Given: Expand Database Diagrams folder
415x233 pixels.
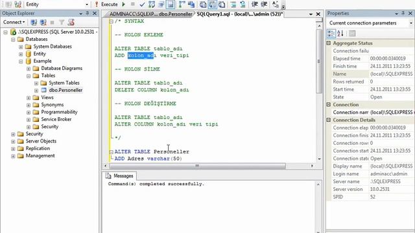Looking at the screenshot, I should tap(29, 69).
